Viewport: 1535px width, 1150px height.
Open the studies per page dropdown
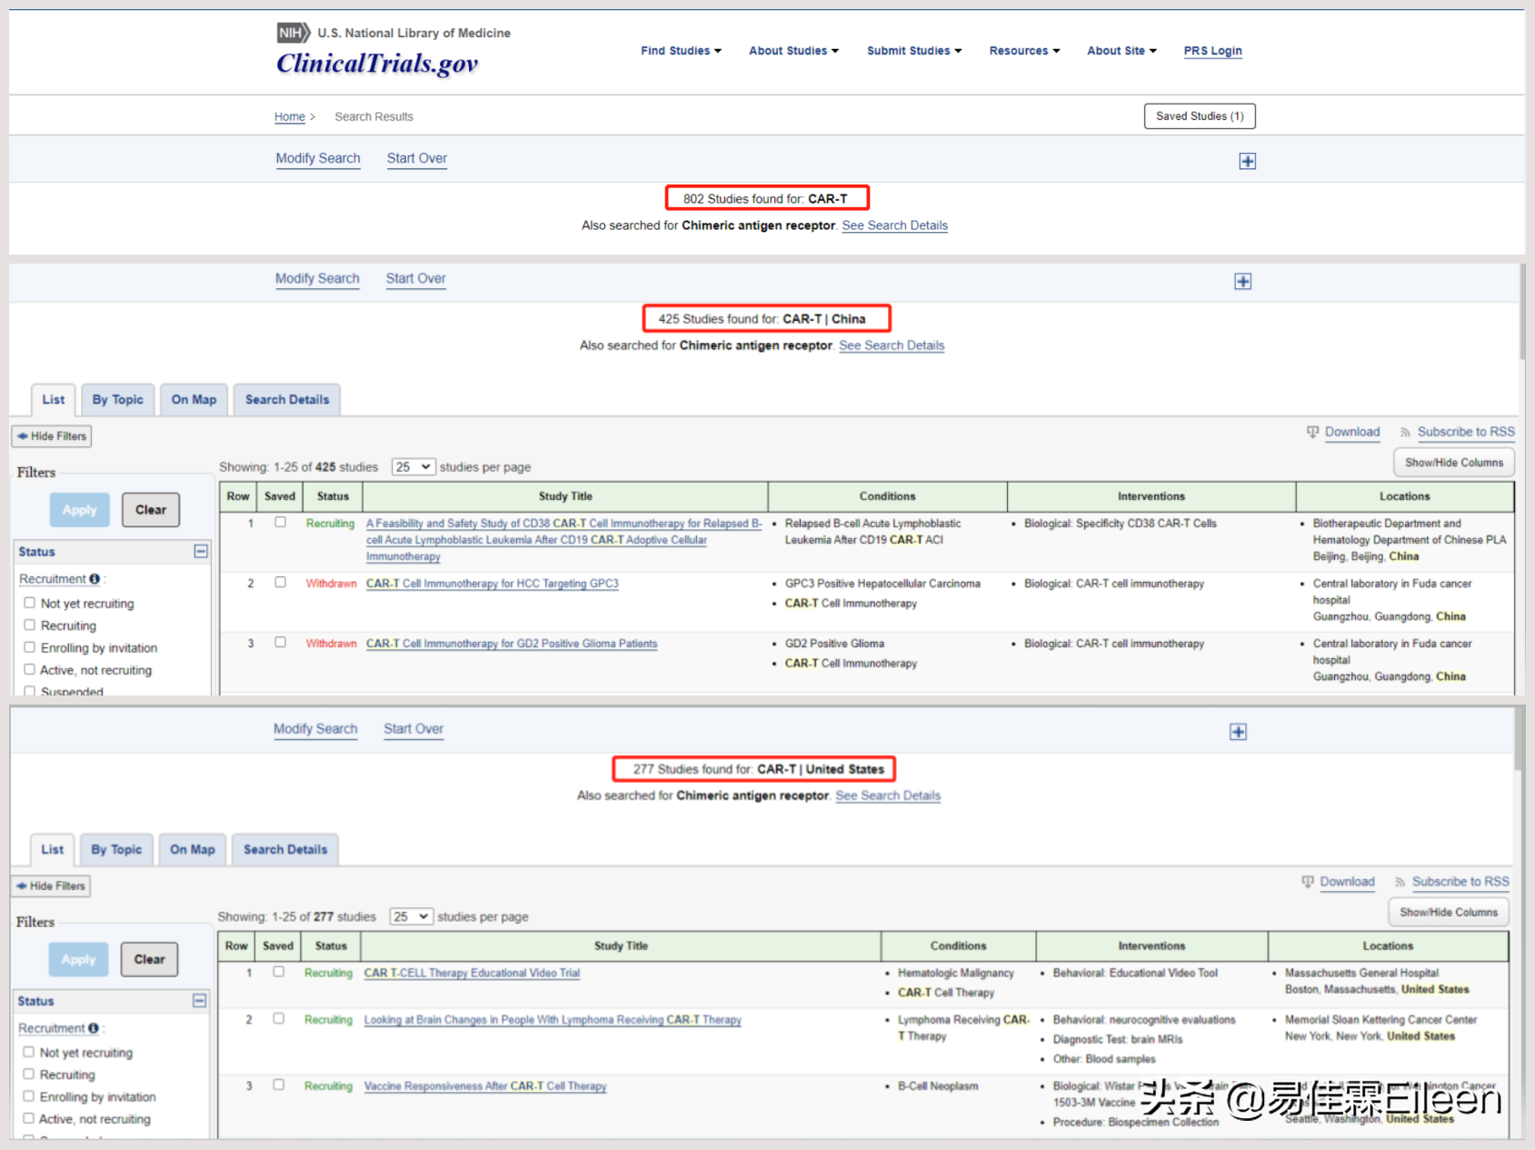pyautogui.click(x=414, y=466)
